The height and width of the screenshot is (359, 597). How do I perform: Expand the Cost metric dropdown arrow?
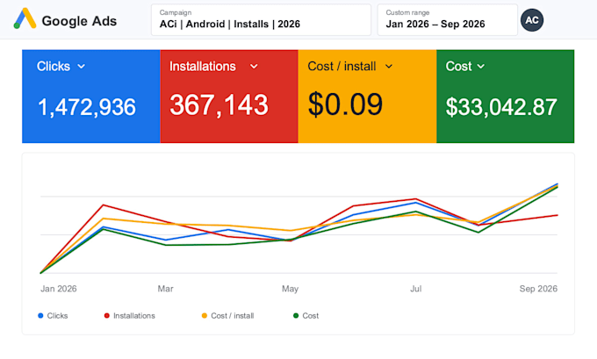pyautogui.click(x=481, y=66)
